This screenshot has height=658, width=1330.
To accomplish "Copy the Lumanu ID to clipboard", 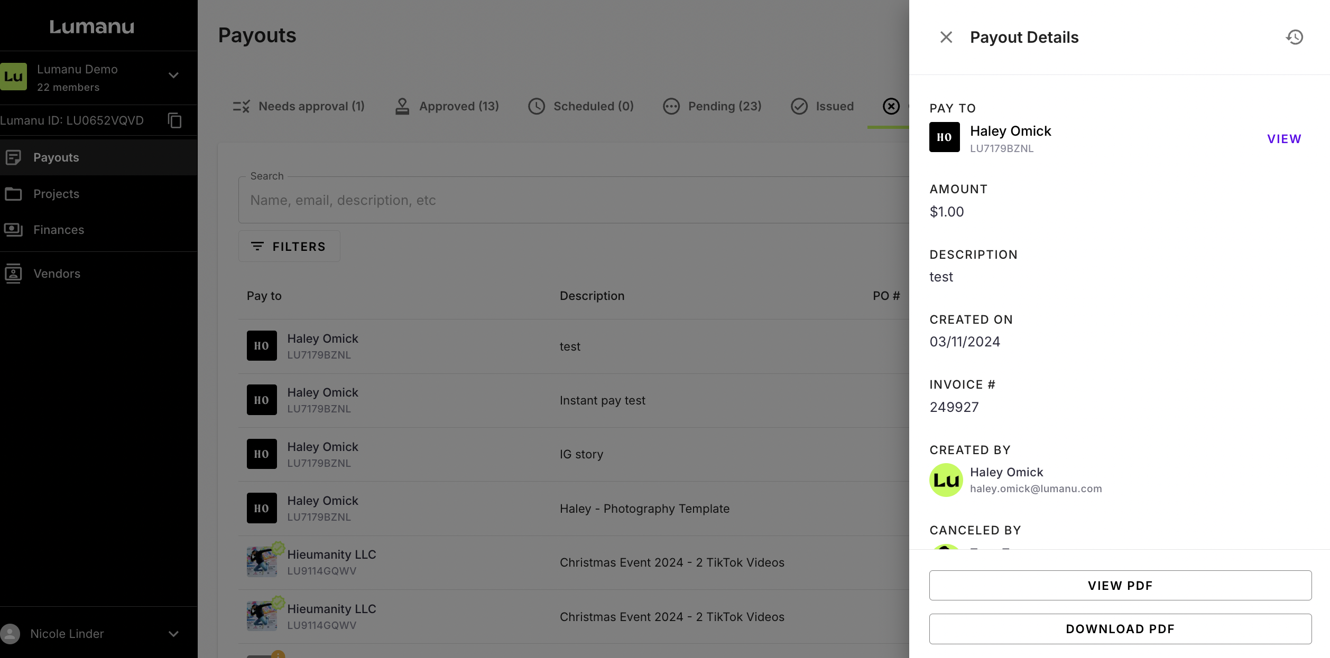I will pyautogui.click(x=174, y=120).
